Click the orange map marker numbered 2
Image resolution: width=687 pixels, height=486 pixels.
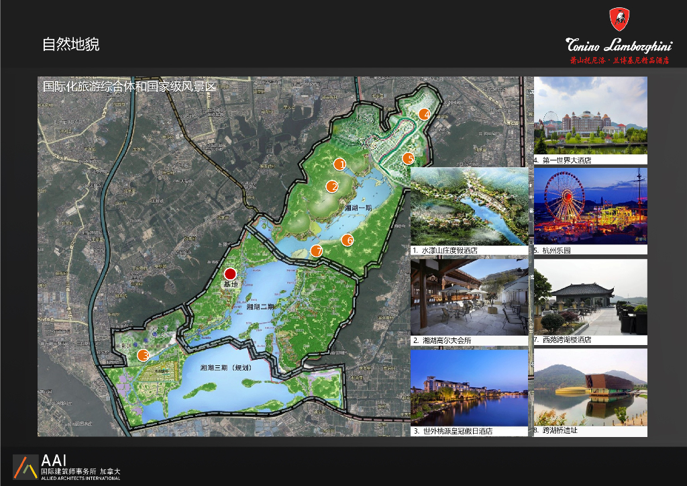pyautogui.click(x=332, y=187)
